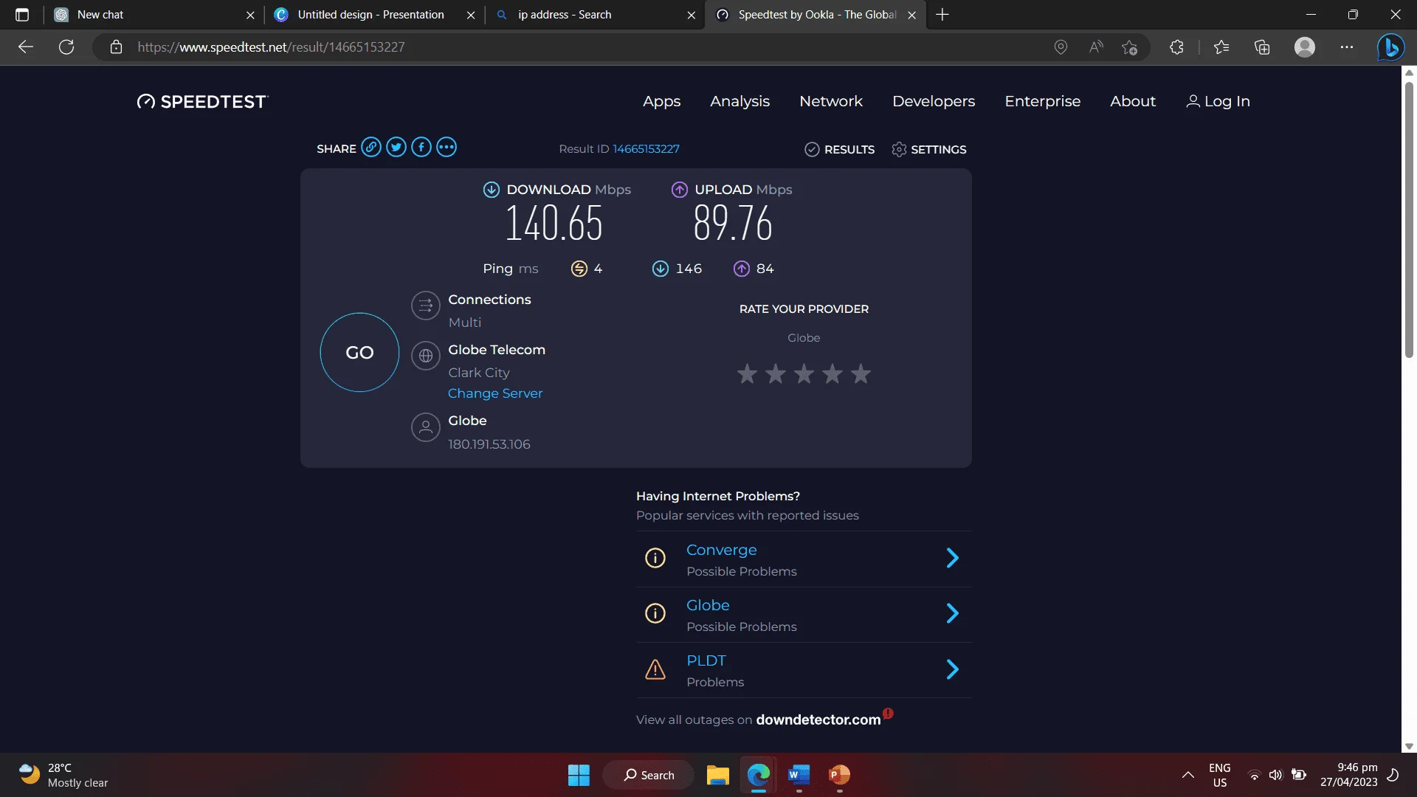Add this page to favorites

tap(1129, 47)
